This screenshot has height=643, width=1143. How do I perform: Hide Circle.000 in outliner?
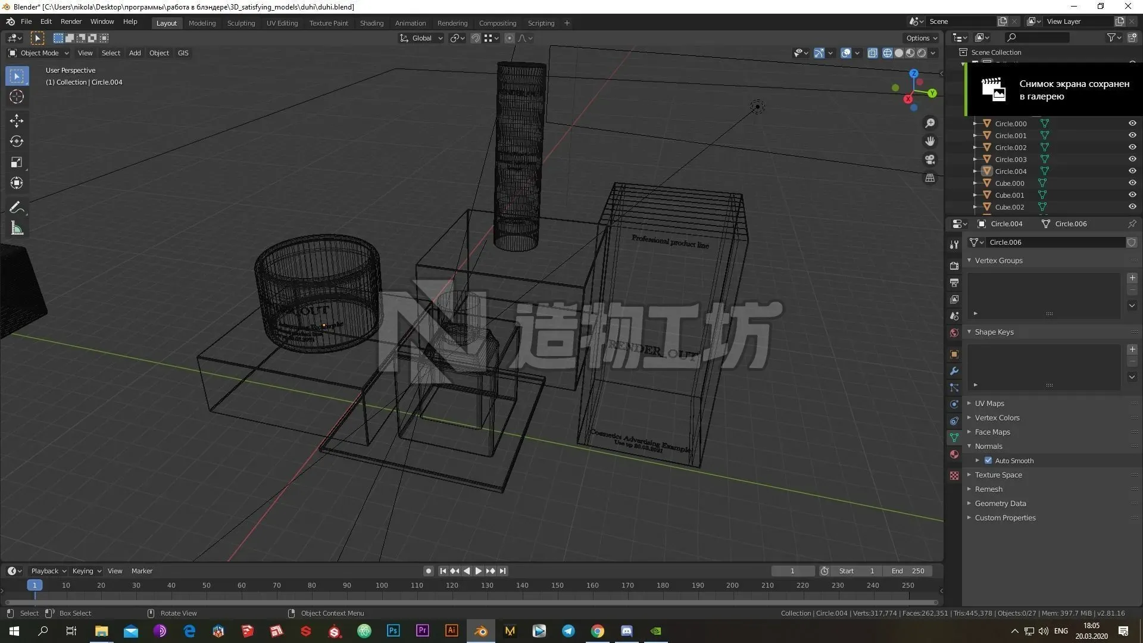tap(1132, 124)
